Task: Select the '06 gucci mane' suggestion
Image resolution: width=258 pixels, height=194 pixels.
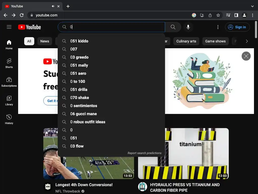Action: pyautogui.click(x=111, y=114)
